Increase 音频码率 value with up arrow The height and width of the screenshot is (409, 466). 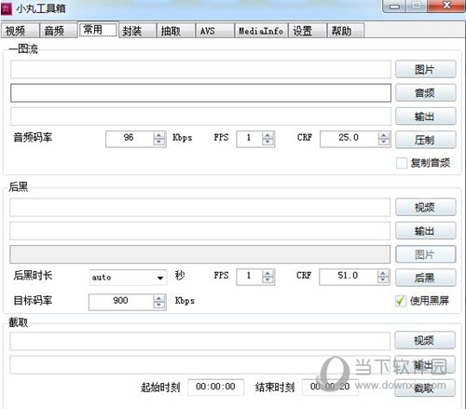point(159,135)
